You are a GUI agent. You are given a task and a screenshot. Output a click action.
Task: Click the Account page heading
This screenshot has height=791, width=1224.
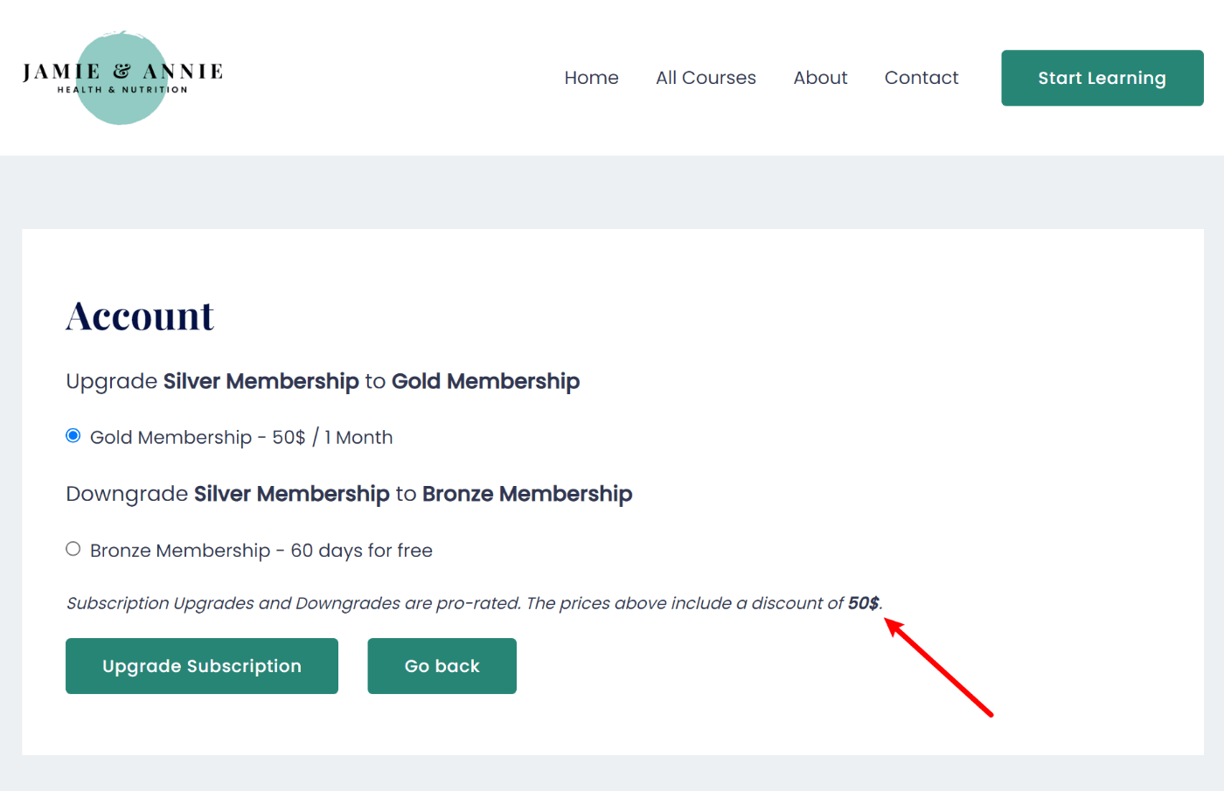[140, 316]
